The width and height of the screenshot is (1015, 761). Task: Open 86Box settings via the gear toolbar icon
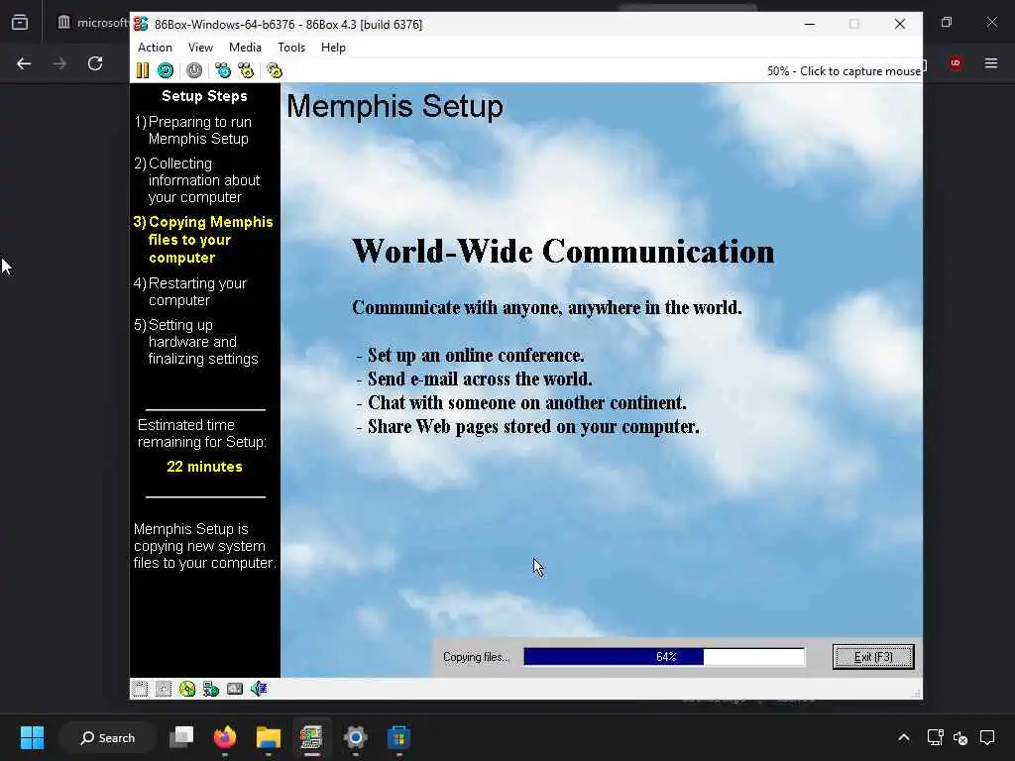[275, 70]
